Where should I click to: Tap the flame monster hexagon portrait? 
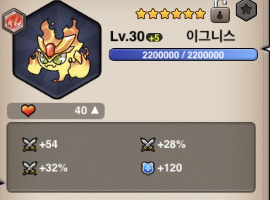pyautogui.click(x=57, y=50)
